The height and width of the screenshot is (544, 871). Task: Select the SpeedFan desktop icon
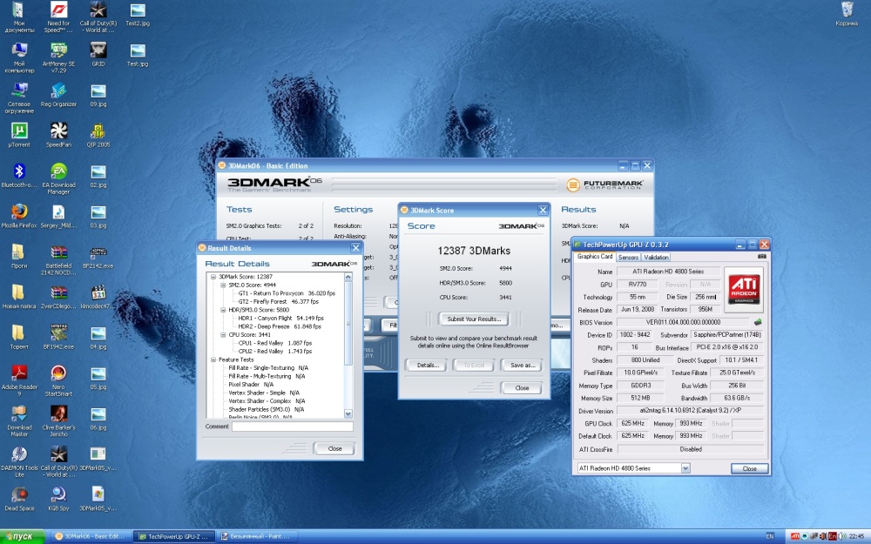(59, 135)
